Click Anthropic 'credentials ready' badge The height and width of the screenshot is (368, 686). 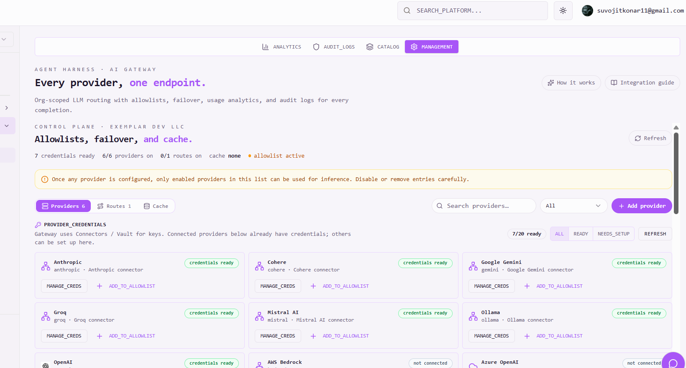point(212,263)
